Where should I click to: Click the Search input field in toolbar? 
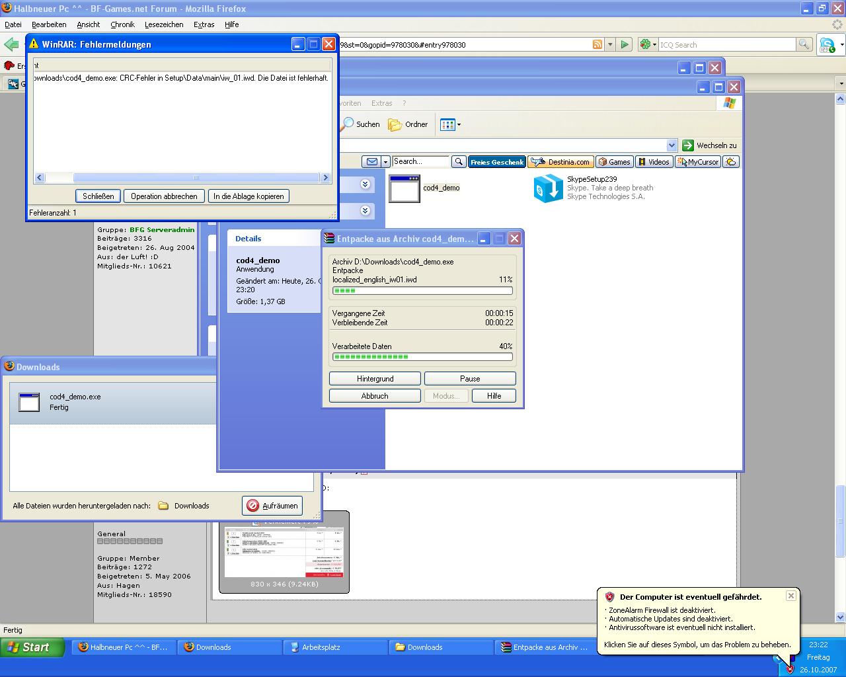(x=420, y=162)
